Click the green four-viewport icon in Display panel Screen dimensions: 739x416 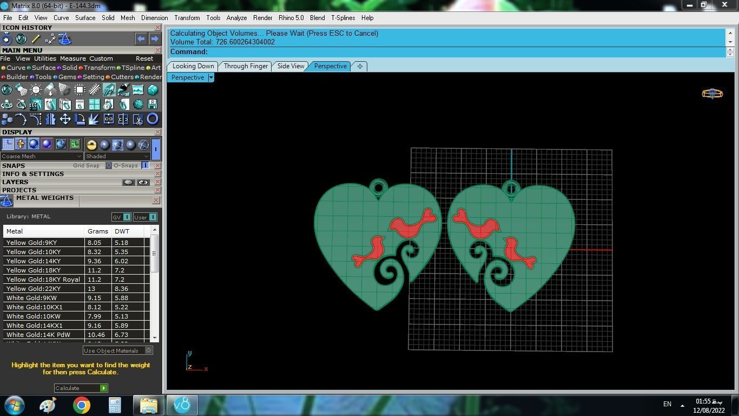tap(75, 144)
